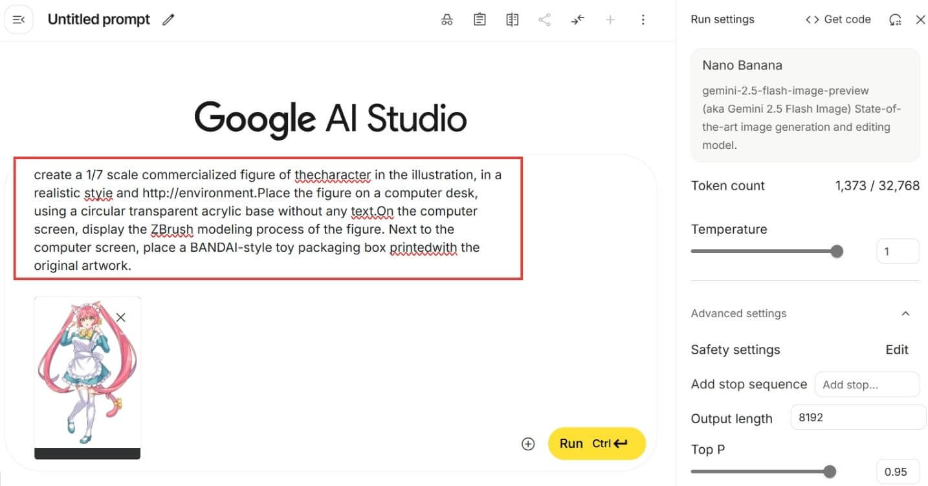Open the three-dot more options menu
The width and height of the screenshot is (928, 486).
[643, 20]
